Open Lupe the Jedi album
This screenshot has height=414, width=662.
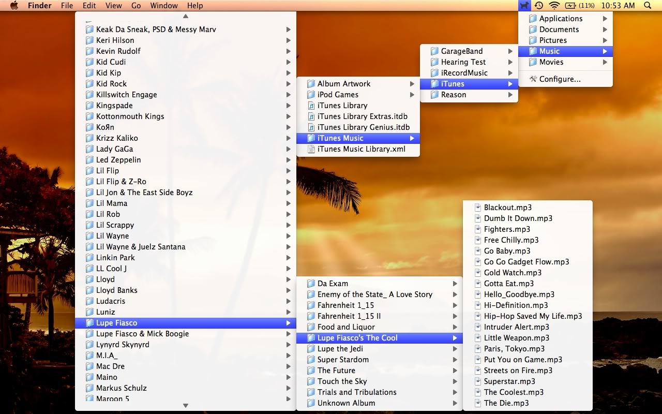(x=379, y=349)
